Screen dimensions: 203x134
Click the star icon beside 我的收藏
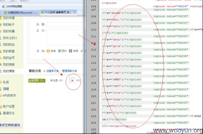click(1, 31)
